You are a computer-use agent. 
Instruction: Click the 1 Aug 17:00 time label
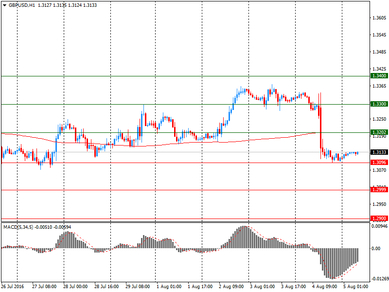(x=200, y=287)
